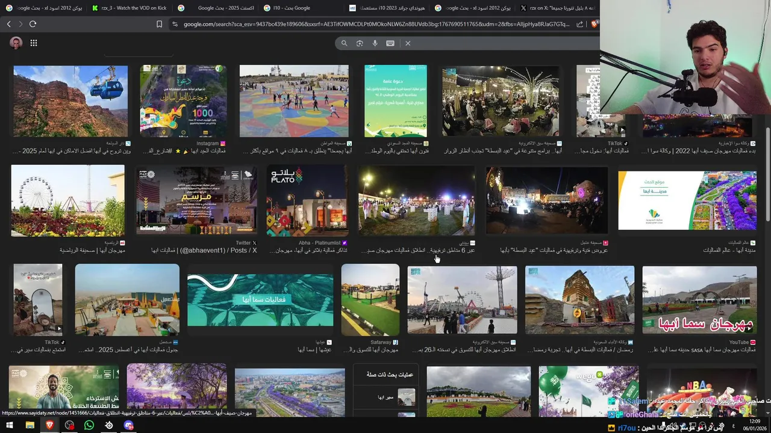The width and height of the screenshot is (771, 433).
Task: Click the browser forward arrow
Action: click(20, 24)
